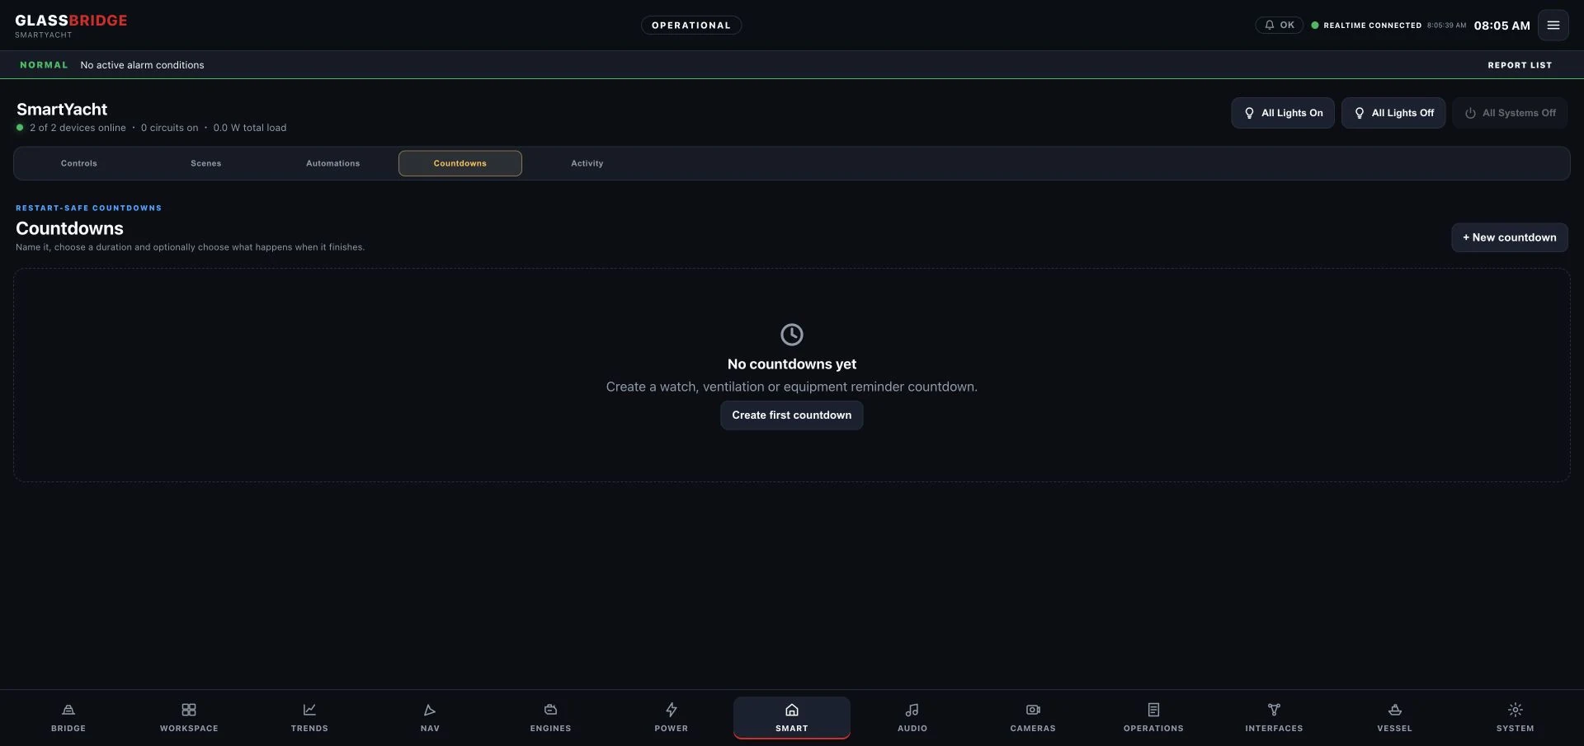Go to Trends chart icon

pos(309,710)
